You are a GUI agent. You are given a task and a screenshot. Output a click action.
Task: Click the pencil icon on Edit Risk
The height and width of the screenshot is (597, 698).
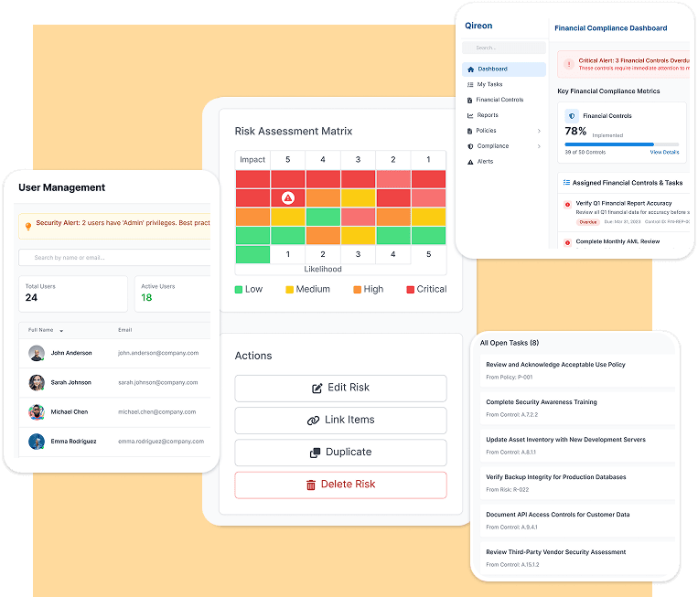pyautogui.click(x=317, y=389)
